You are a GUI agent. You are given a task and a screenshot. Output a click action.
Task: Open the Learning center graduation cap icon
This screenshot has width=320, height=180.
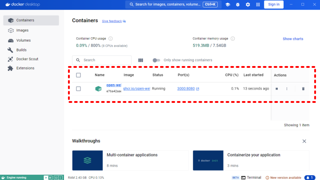point(228,4)
